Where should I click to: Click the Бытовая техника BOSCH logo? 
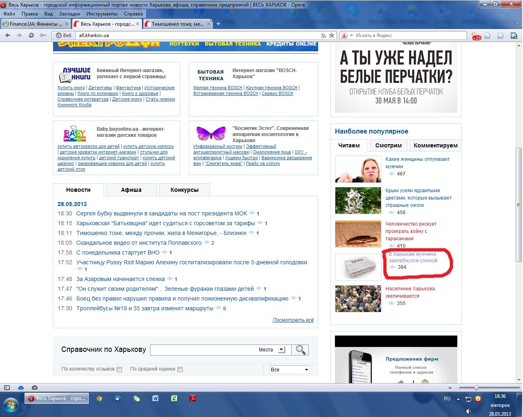coord(211,75)
